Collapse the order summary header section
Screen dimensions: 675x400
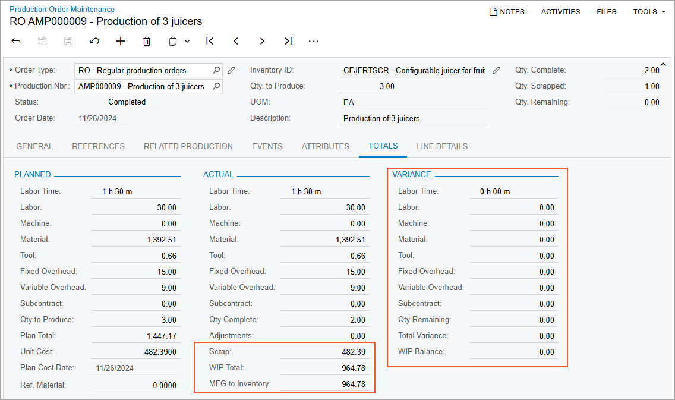click(x=663, y=64)
